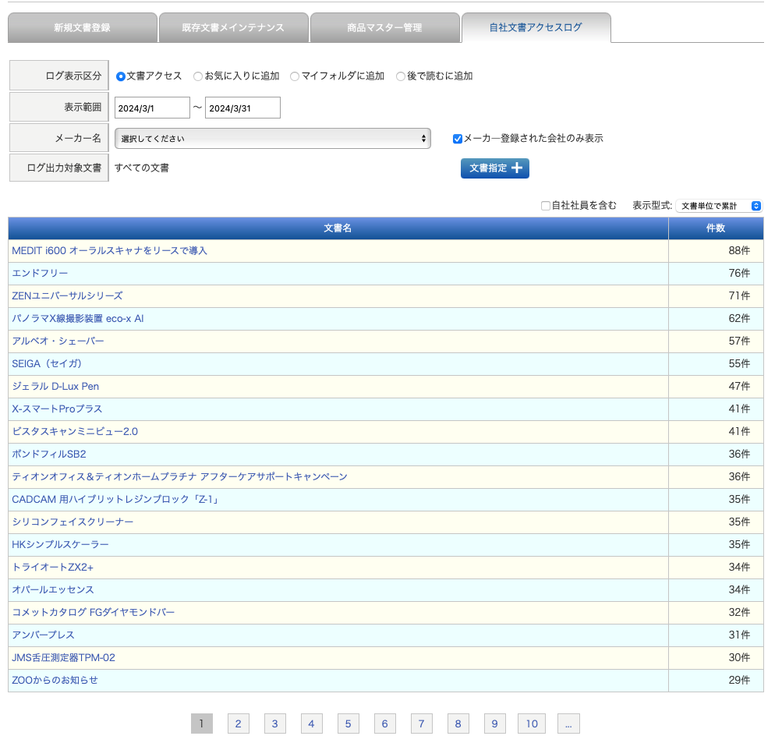Image resolution: width=775 pixels, height=743 pixels.
Task: Go to page 9
Action: coord(494,724)
